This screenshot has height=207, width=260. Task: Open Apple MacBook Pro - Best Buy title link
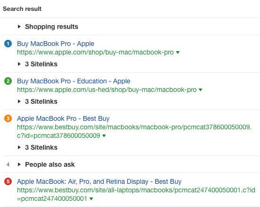63,118
